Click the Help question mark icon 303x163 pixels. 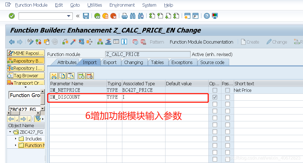[207, 16]
